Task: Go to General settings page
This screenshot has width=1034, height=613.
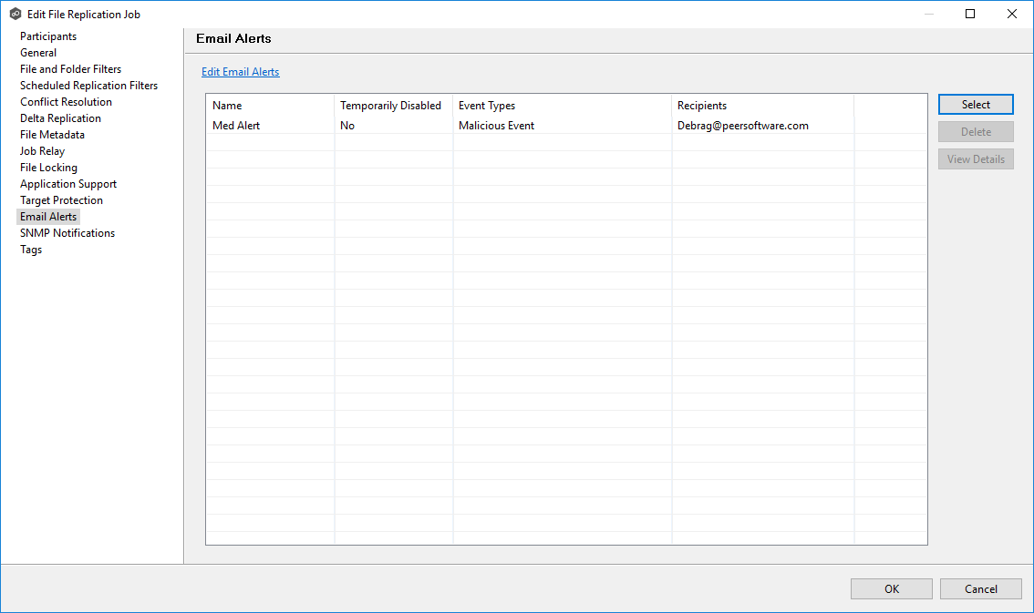Action: tap(38, 53)
